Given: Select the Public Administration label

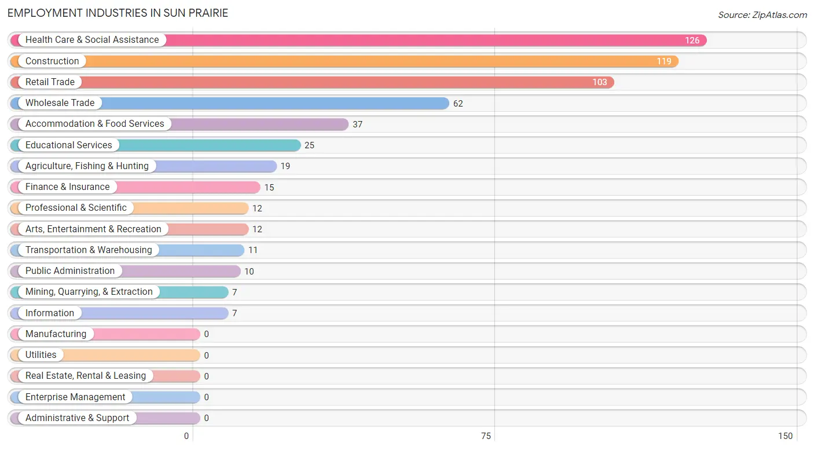Looking at the screenshot, I should point(70,271).
